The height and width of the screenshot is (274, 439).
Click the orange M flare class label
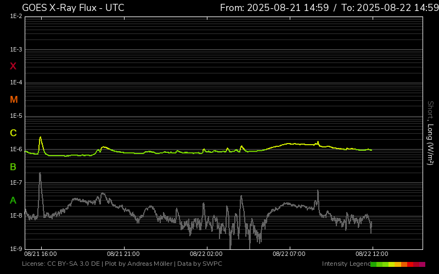tap(14, 100)
